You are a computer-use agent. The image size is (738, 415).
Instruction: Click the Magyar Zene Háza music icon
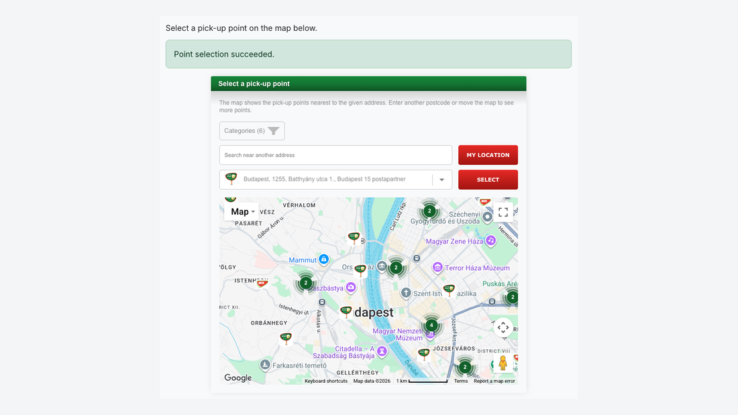[491, 241]
